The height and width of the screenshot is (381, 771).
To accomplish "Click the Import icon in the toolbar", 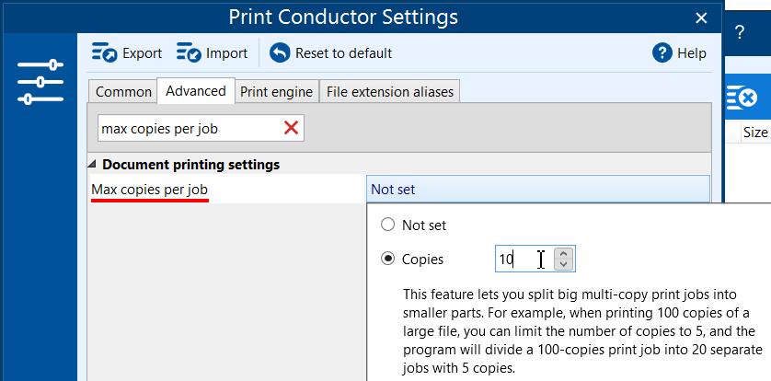I will coord(189,53).
